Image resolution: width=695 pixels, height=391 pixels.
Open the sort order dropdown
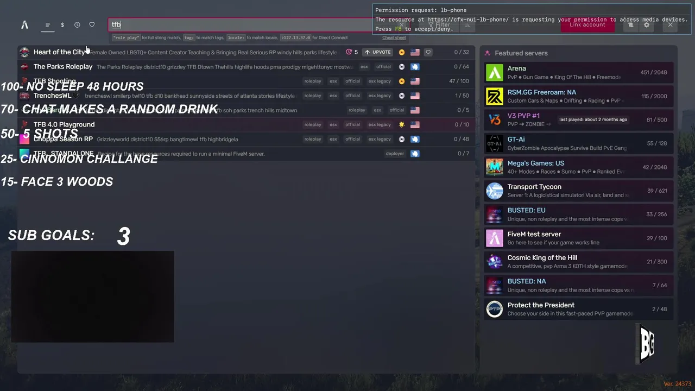coord(467,24)
